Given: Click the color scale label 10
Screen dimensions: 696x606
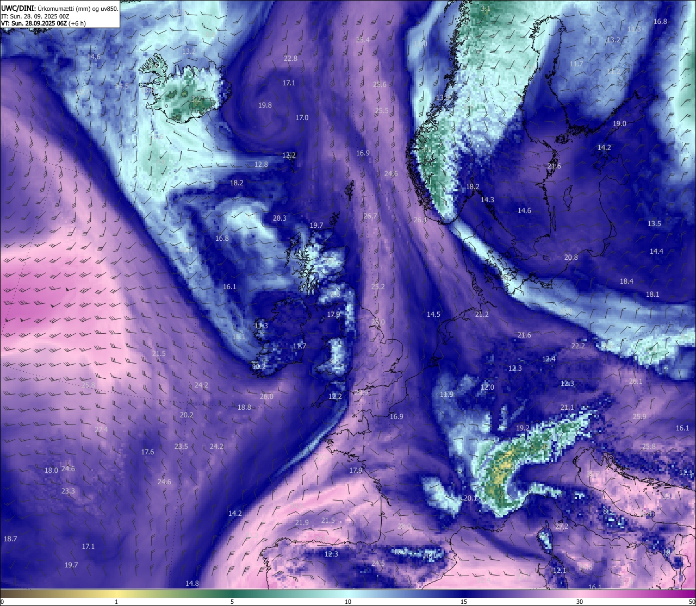Looking at the screenshot, I should (x=348, y=602).
